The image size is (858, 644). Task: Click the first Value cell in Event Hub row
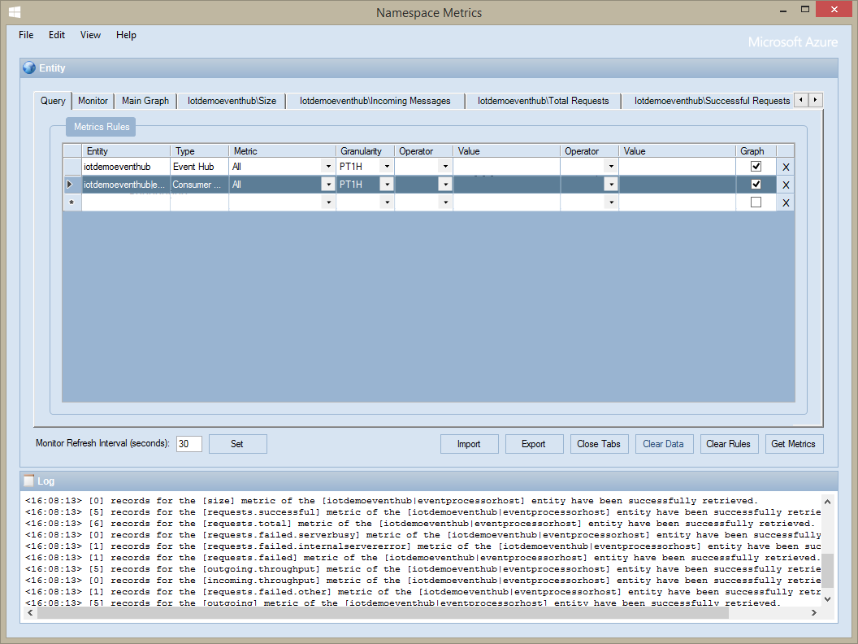pyautogui.click(x=507, y=167)
